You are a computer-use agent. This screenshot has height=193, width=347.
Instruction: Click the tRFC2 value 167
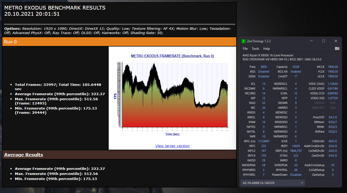(264, 151)
